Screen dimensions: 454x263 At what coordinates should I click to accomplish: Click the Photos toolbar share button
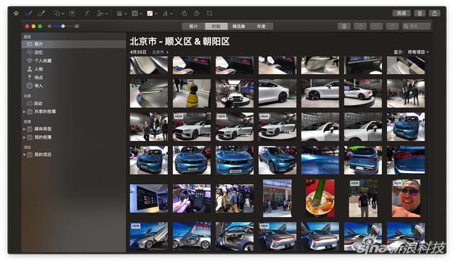pos(360,27)
